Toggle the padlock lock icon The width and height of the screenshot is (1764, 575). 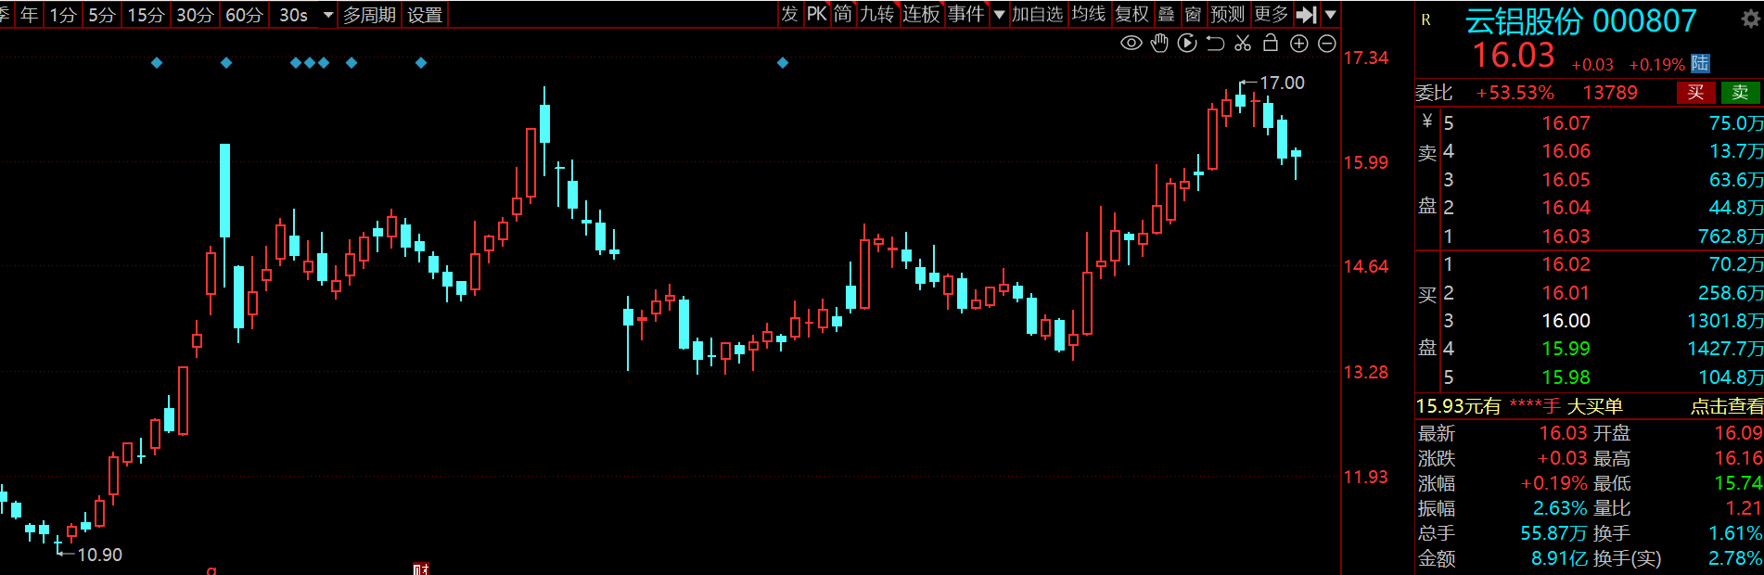point(1271,43)
